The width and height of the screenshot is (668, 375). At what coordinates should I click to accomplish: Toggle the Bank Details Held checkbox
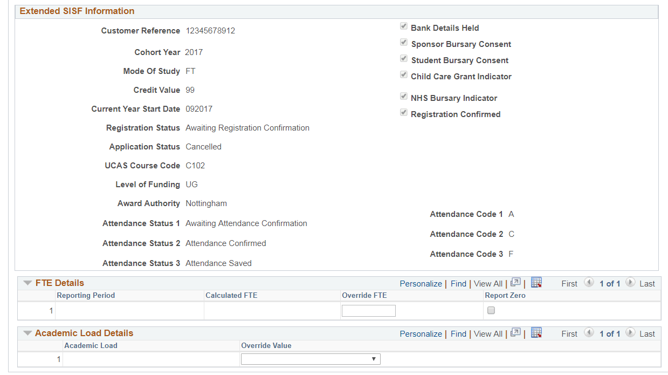click(404, 25)
